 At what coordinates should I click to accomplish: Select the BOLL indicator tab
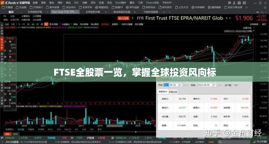pyautogui.click(x=51, y=130)
